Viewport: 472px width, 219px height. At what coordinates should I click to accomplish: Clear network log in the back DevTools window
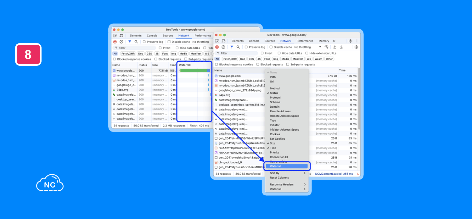click(121, 42)
